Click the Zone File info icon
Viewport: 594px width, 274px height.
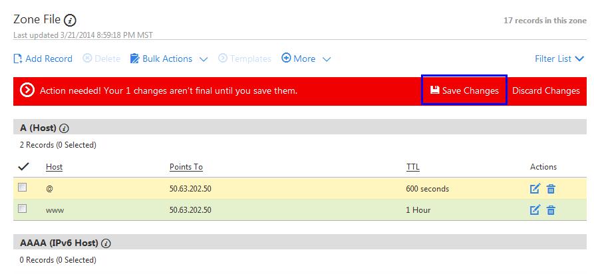pyautogui.click(x=71, y=21)
